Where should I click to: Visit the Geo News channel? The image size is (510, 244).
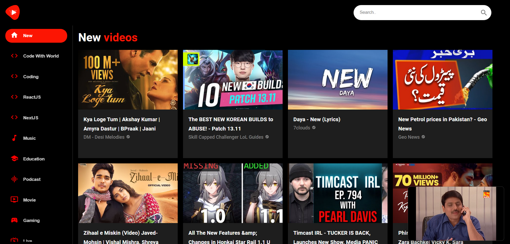pyautogui.click(x=409, y=137)
